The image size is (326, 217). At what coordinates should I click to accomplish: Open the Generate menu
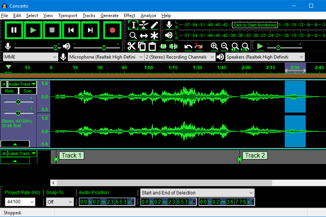click(109, 16)
